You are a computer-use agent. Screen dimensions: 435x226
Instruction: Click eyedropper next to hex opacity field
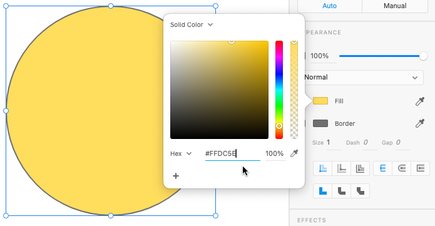pos(294,153)
